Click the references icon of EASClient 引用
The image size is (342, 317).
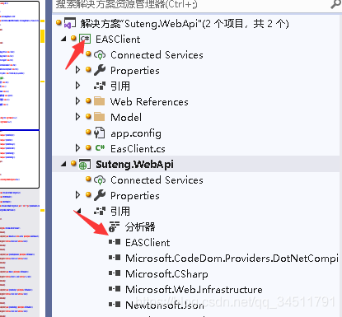click(x=100, y=86)
